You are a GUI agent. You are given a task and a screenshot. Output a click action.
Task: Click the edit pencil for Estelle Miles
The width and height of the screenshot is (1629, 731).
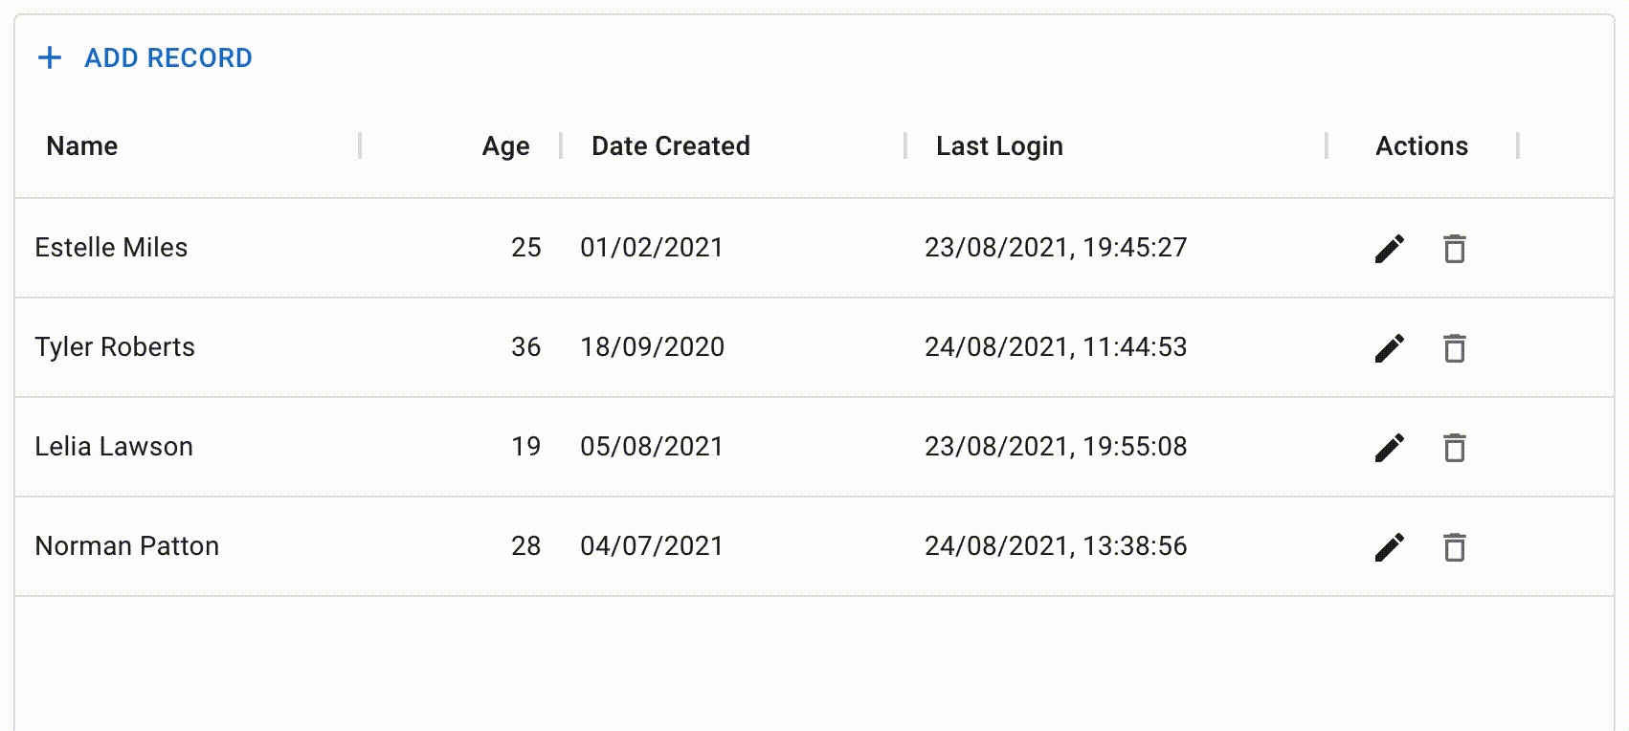(x=1390, y=249)
